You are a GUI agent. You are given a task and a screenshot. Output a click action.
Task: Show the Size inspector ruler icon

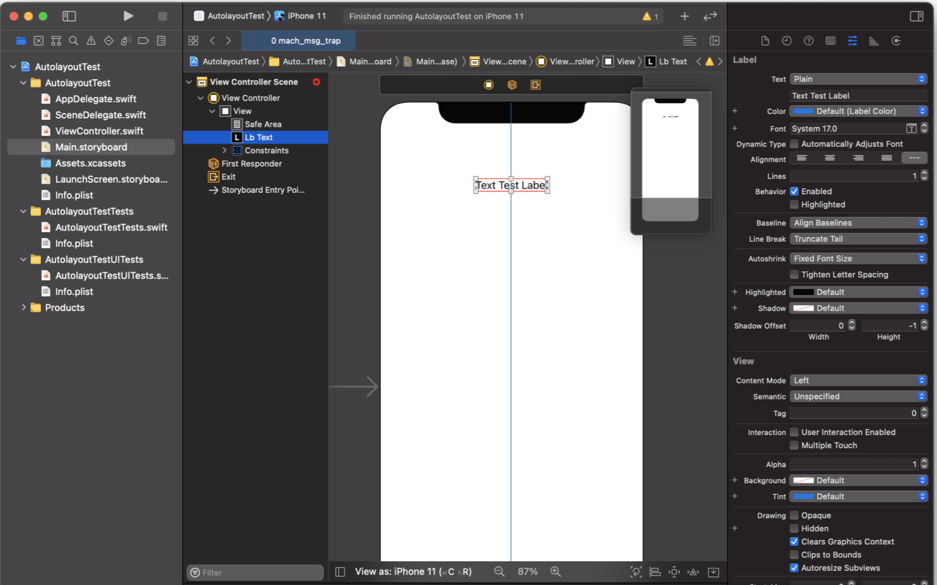click(x=874, y=41)
